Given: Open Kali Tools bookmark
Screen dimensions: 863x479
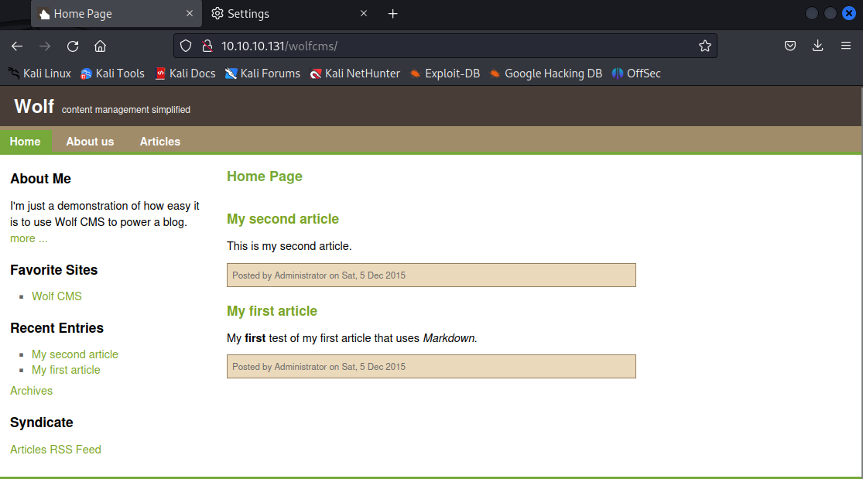Looking at the screenshot, I should click(x=112, y=74).
